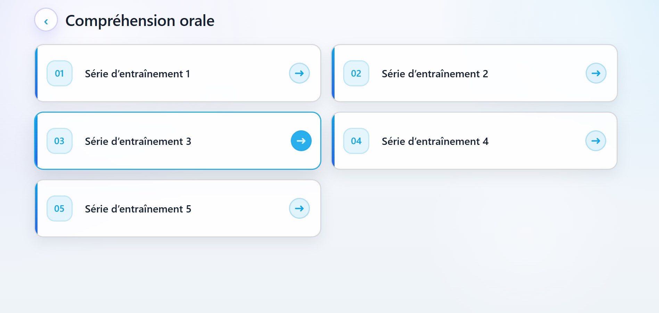Image resolution: width=659 pixels, height=313 pixels.
Task: Click the 02 number badge
Action: click(x=356, y=73)
